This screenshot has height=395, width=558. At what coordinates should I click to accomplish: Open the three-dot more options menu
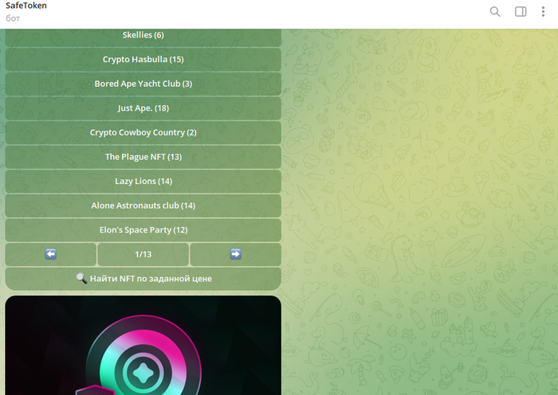click(x=543, y=12)
